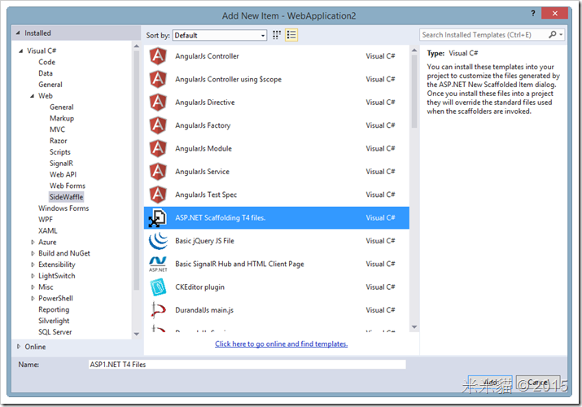This screenshot has width=582, height=407.
Task: Expand the LightSwitch tree node
Action: 33,276
